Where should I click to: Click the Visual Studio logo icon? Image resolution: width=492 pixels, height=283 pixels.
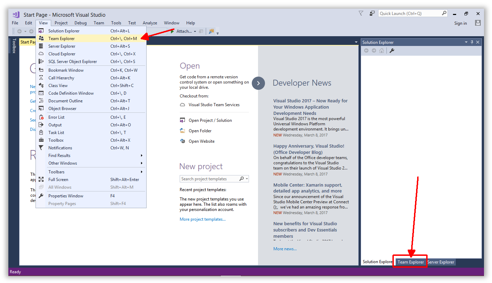point(16,15)
